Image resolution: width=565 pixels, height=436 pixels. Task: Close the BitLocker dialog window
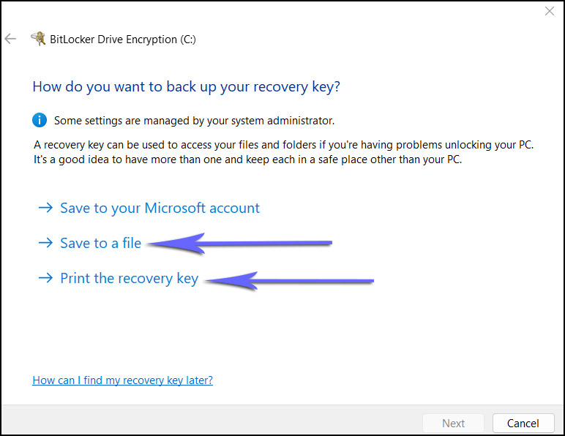550,11
